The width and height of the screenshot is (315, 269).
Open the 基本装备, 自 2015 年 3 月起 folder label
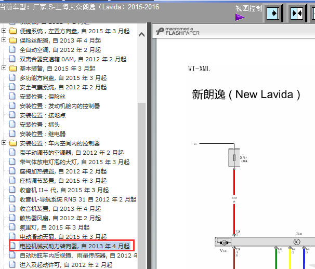[x=58, y=69]
